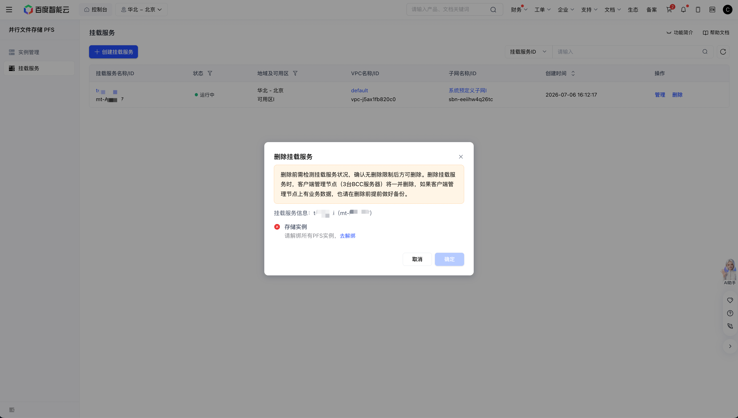
Task: Open the hamburger main menu
Action: coord(9,10)
